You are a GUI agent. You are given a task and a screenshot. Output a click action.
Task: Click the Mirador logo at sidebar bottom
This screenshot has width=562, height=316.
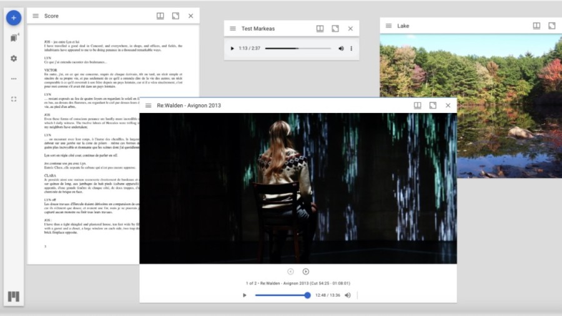[14, 296]
